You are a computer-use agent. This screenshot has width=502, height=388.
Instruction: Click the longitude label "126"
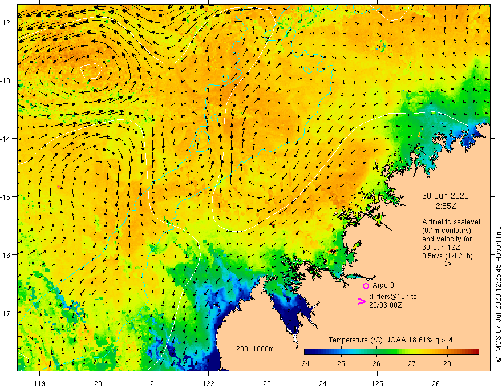click(x=434, y=383)
